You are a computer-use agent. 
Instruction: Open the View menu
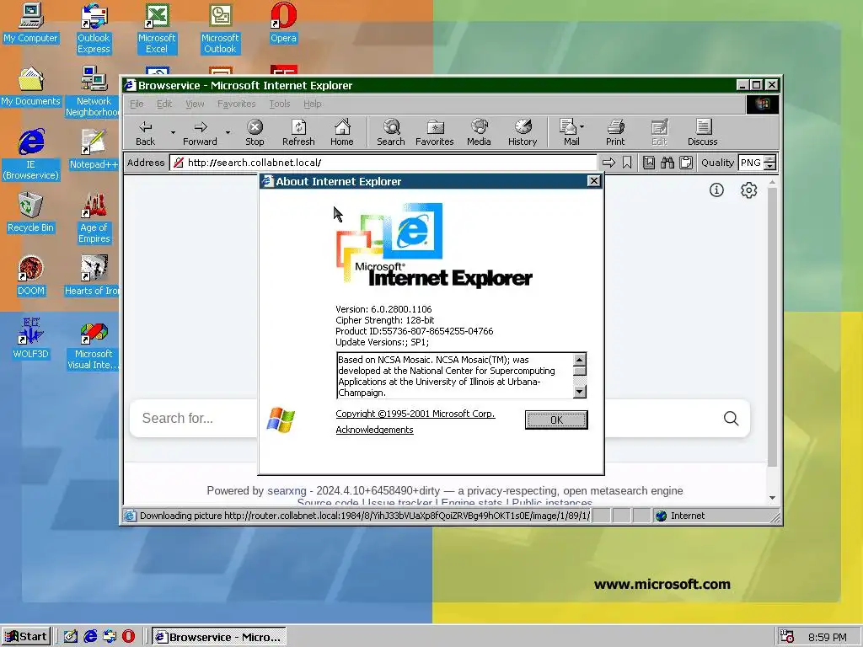(x=195, y=104)
